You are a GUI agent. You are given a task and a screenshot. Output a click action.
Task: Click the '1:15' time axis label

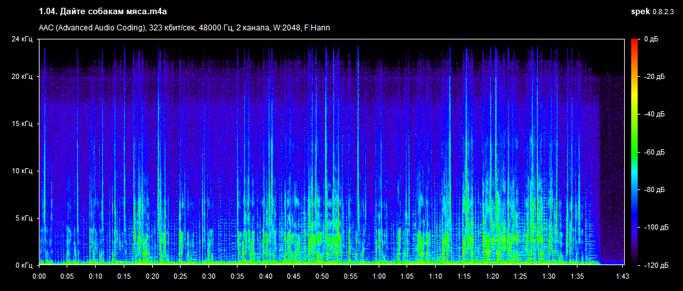(464, 275)
